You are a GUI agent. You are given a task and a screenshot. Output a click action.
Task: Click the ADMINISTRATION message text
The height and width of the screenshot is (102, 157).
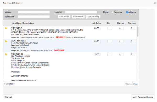(x=19, y=76)
